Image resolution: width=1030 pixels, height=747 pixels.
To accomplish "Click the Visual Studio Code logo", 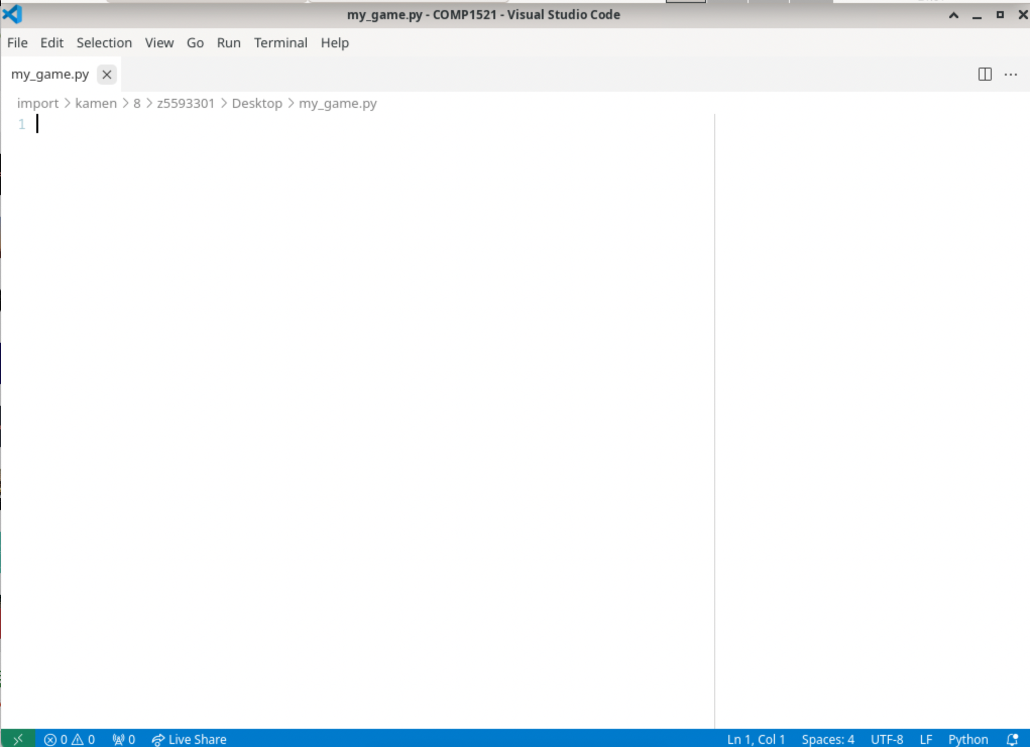I will (x=13, y=14).
